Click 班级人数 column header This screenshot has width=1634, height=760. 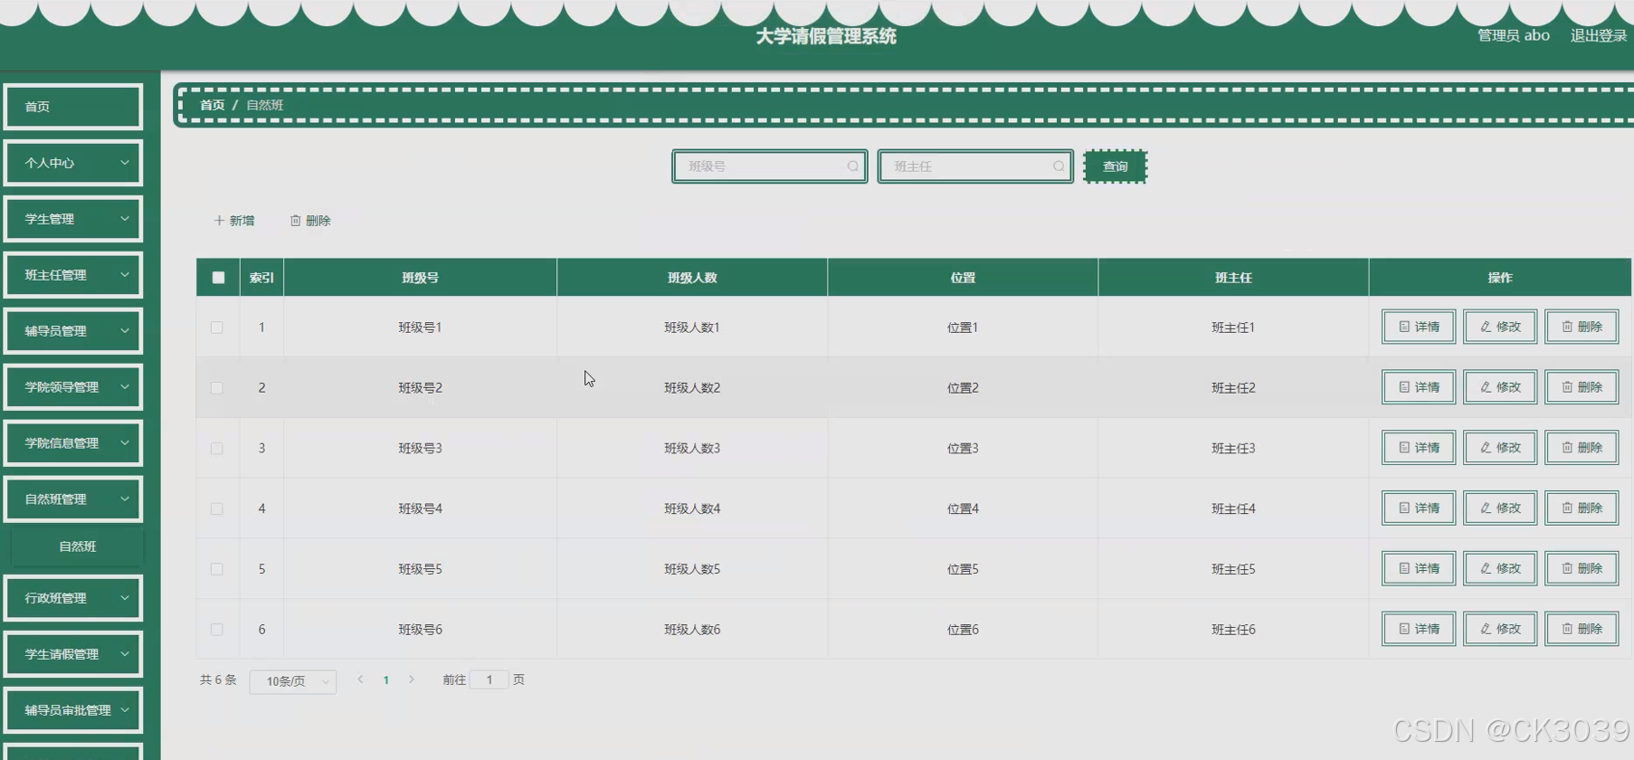click(692, 278)
